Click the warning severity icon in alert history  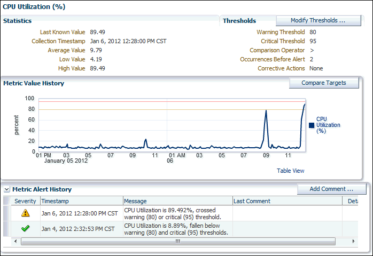pos(25,213)
